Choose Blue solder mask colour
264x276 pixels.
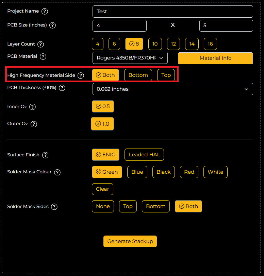pos(137,172)
